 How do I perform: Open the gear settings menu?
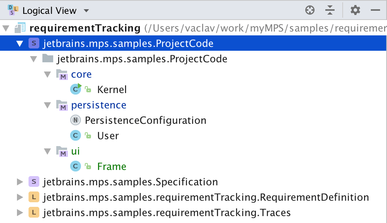[x=355, y=10]
